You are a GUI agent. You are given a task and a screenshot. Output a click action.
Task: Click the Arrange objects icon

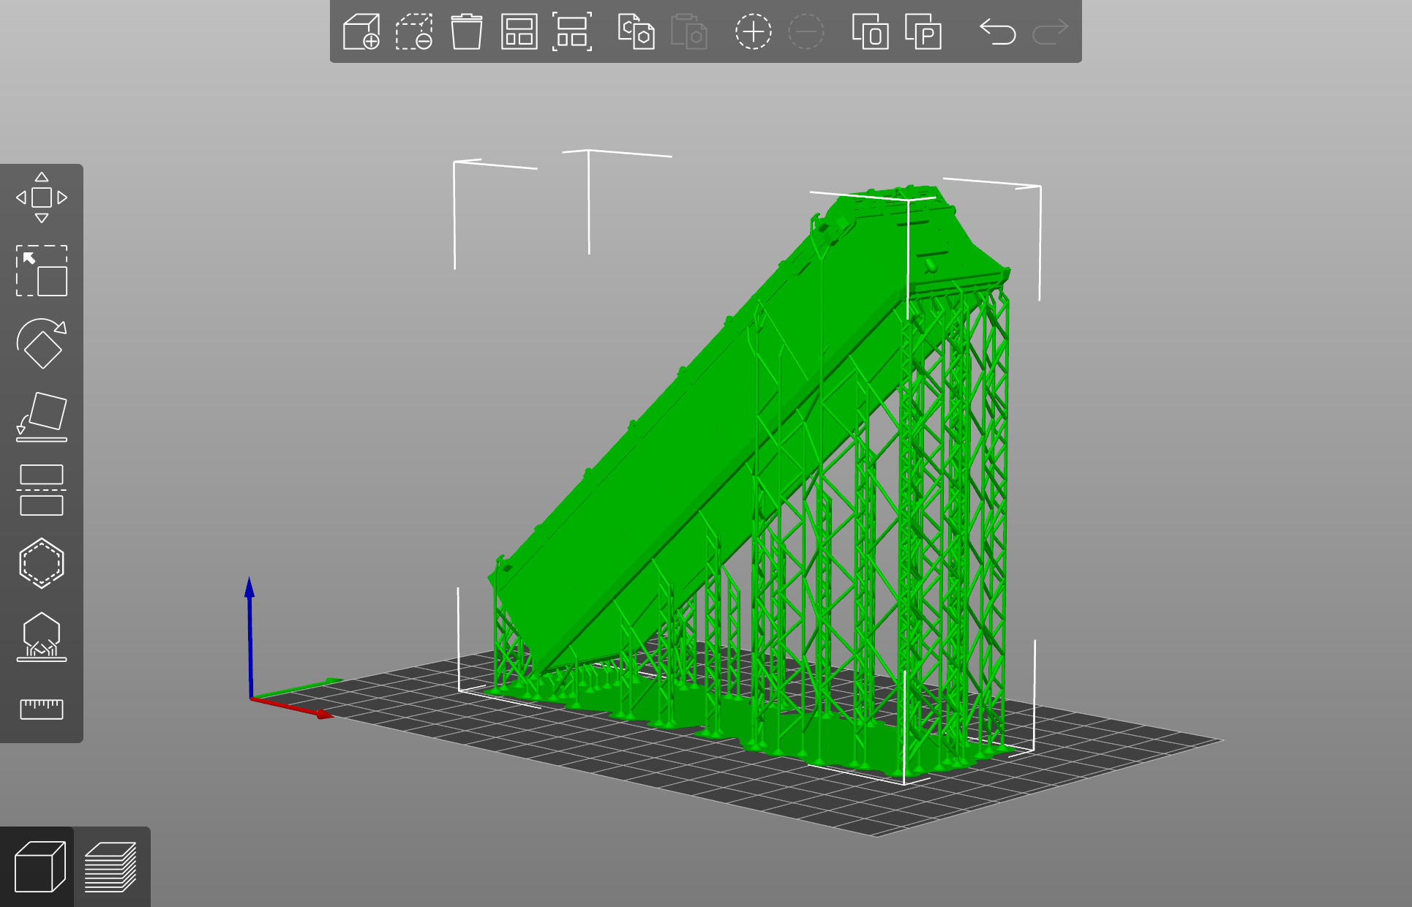pyautogui.click(x=519, y=32)
